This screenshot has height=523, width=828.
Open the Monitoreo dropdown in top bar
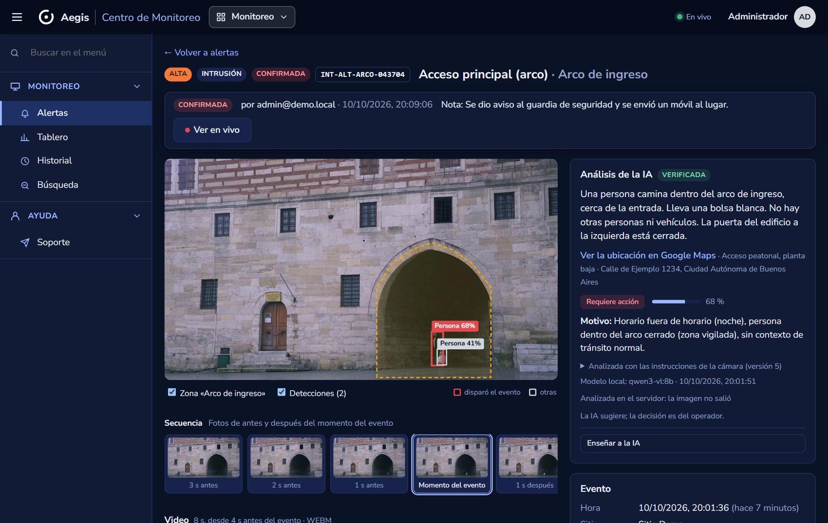(x=252, y=17)
